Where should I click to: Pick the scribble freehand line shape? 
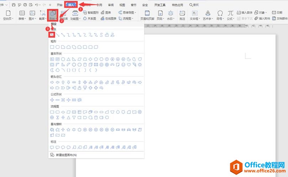coord(112,35)
